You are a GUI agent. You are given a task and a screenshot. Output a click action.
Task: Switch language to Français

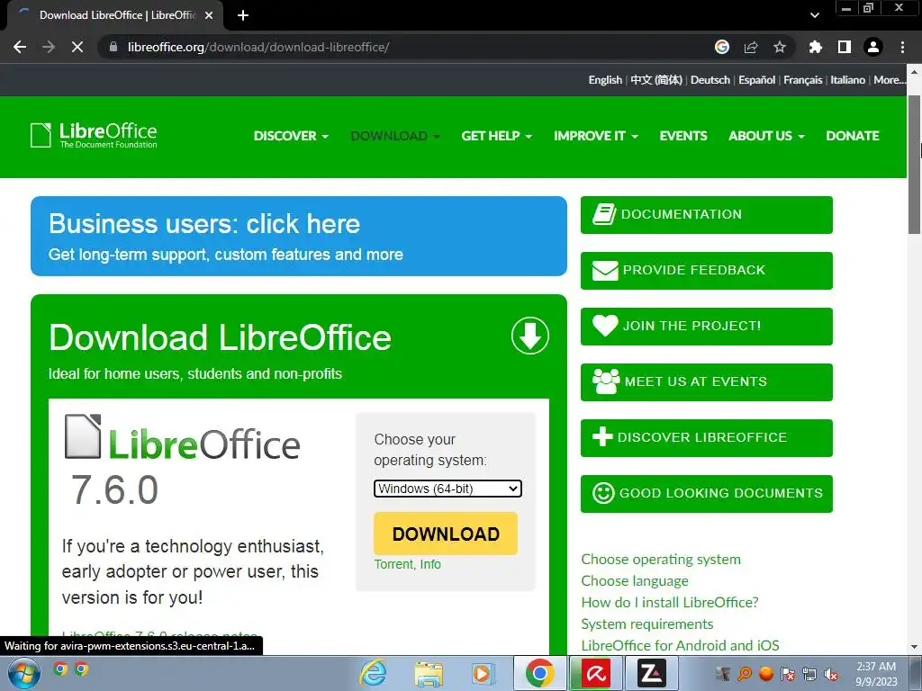pos(802,80)
